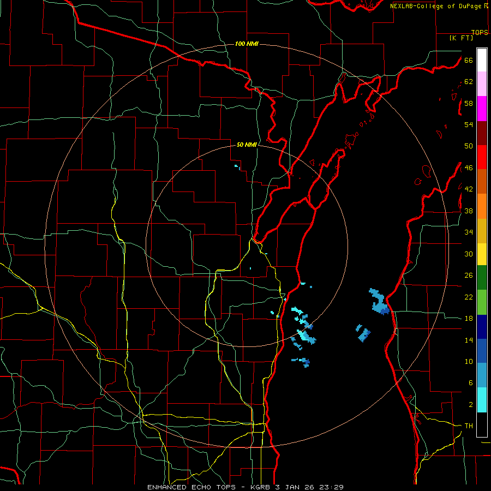Click legend value "6"
Viewport: 491px width, 491px height.
point(471,383)
